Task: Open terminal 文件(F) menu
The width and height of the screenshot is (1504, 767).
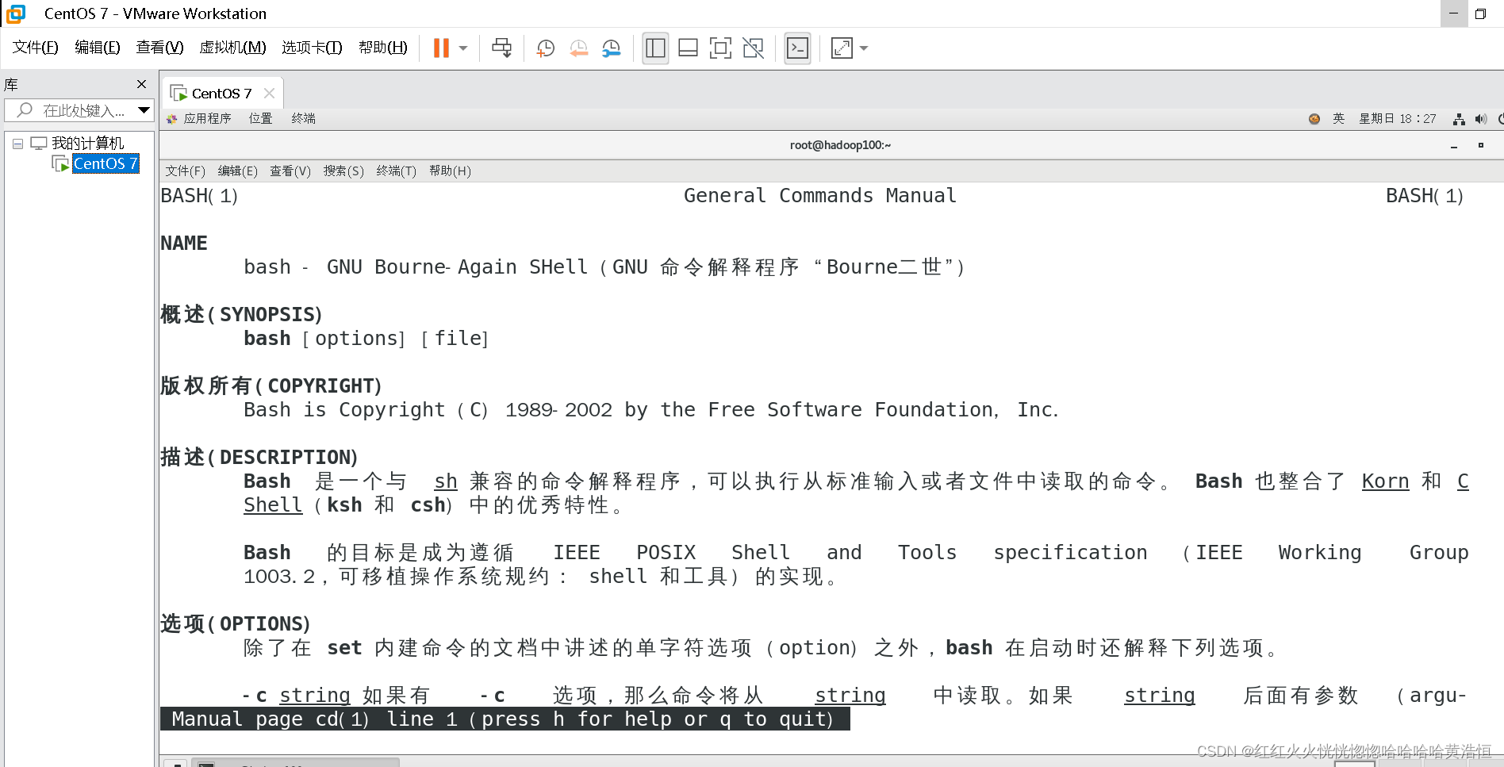Action: click(185, 171)
